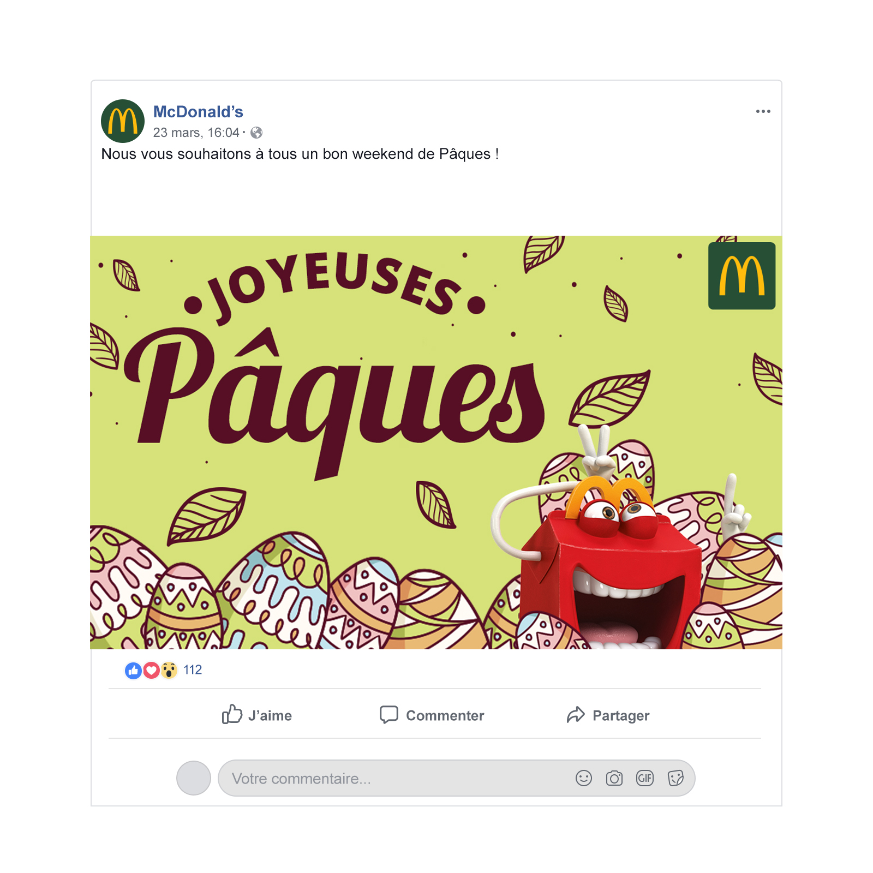This screenshot has height=873, width=873.
Task: Attach a photo using the camera icon
Action: click(614, 778)
